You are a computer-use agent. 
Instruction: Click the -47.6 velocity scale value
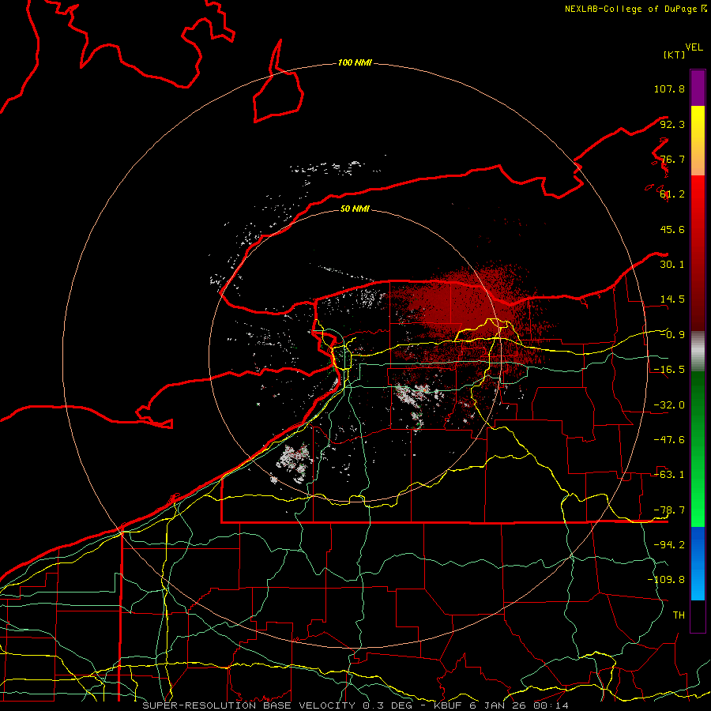point(669,440)
